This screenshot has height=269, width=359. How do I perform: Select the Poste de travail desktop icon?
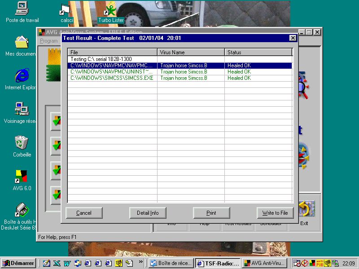pos(22,12)
